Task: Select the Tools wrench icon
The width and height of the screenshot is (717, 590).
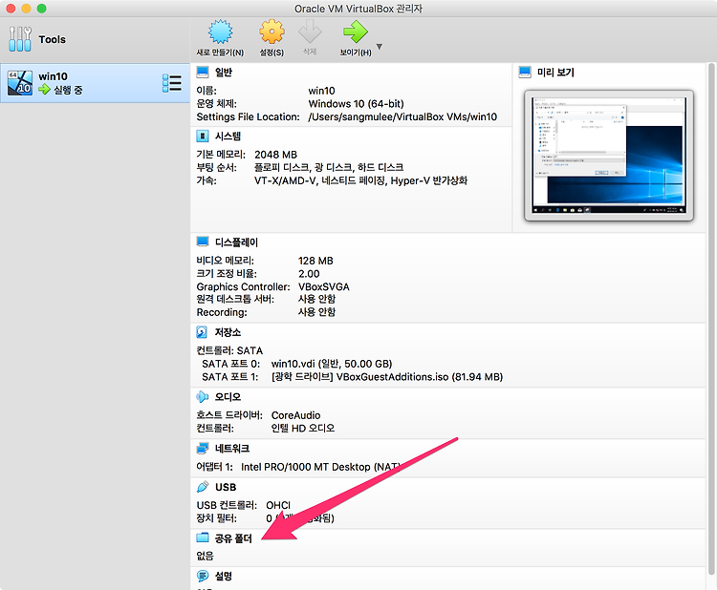Action: pyautogui.click(x=20, y=39)
